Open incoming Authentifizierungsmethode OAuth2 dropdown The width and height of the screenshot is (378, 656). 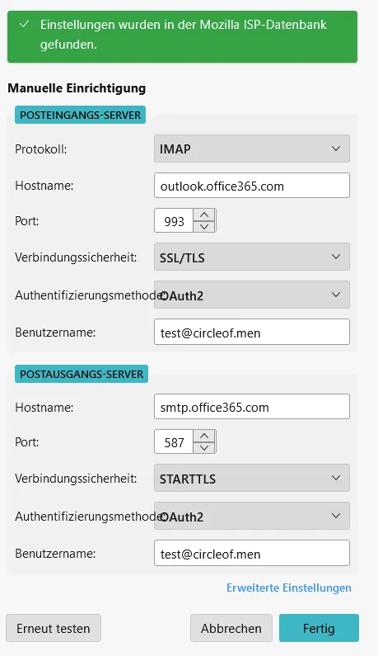[252, 295]
